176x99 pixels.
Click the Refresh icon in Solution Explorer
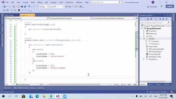coord(163,19)
